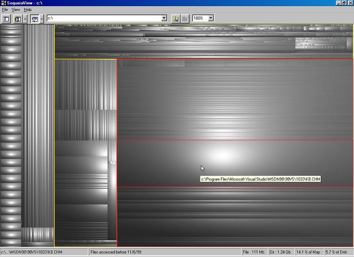Open the 100% zoom dropdown
The image size is (354, 257).
(x=211, y=19)
